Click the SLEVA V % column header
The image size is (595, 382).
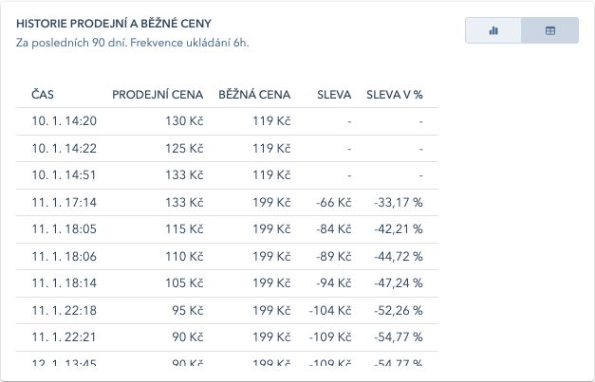click(395, 95)
